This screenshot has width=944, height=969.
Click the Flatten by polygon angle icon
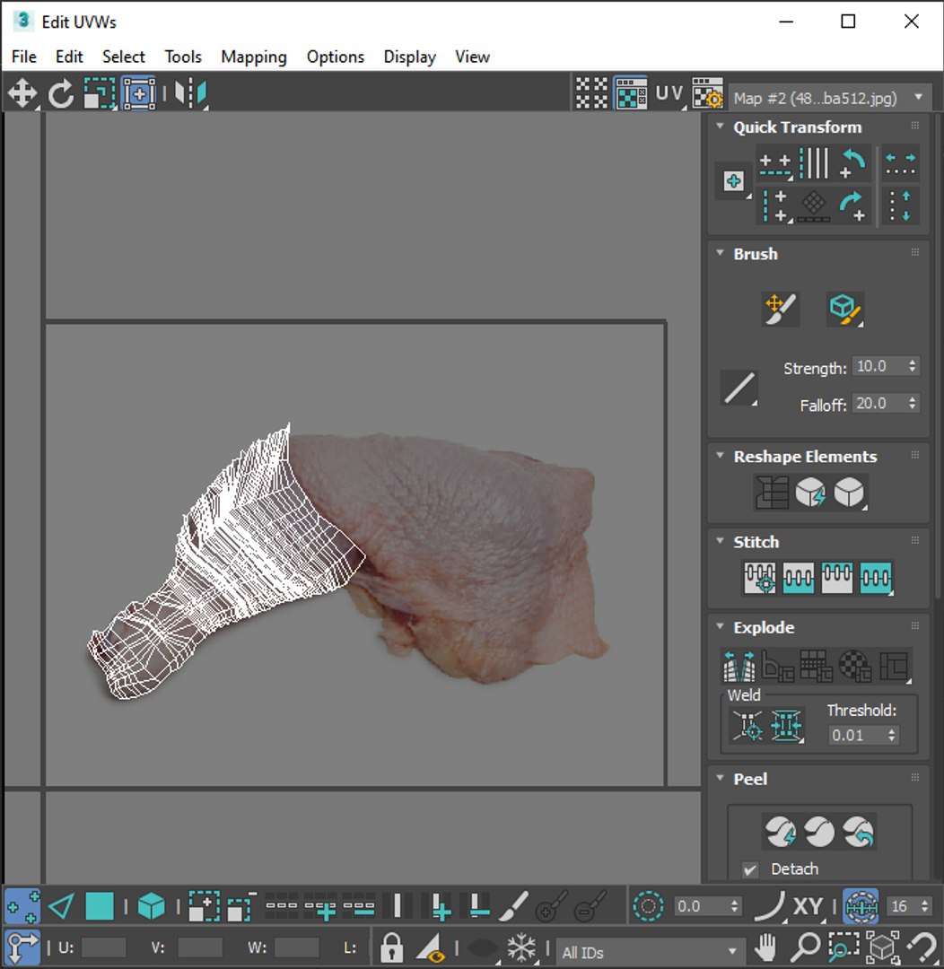pos(778,666)
